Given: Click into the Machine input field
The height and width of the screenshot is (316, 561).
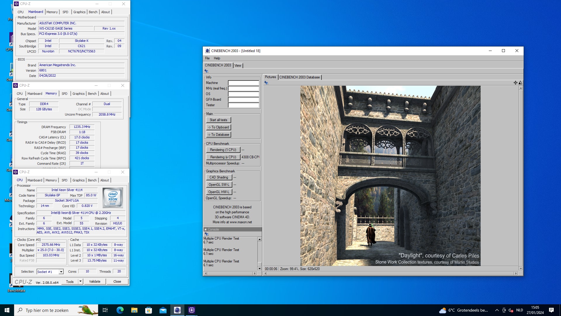Looking at the screenshot, I should pos(243,83).
